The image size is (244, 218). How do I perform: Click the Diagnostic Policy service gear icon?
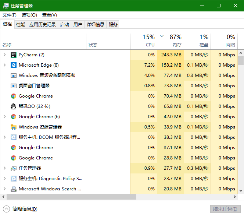[x=14, y=179]
